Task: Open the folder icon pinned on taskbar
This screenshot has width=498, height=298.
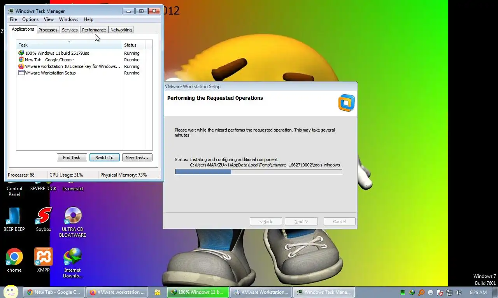Action: (x=158, y=292)
